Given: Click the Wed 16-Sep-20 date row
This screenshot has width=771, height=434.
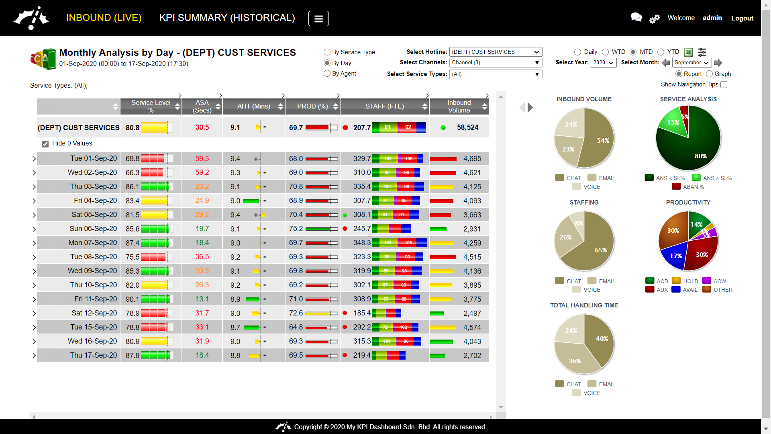Looking at the screenshot, I should [x=263, y=341].
